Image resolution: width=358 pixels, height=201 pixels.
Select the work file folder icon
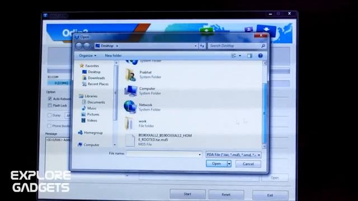pos(129,123)
